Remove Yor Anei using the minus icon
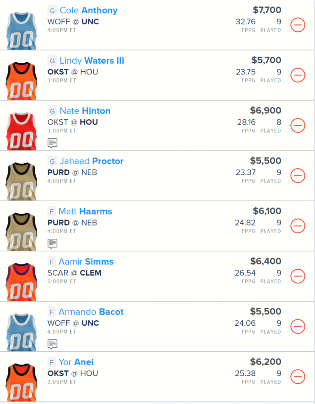The height and width of the screenshot is (404, 315). click(298, 376)
